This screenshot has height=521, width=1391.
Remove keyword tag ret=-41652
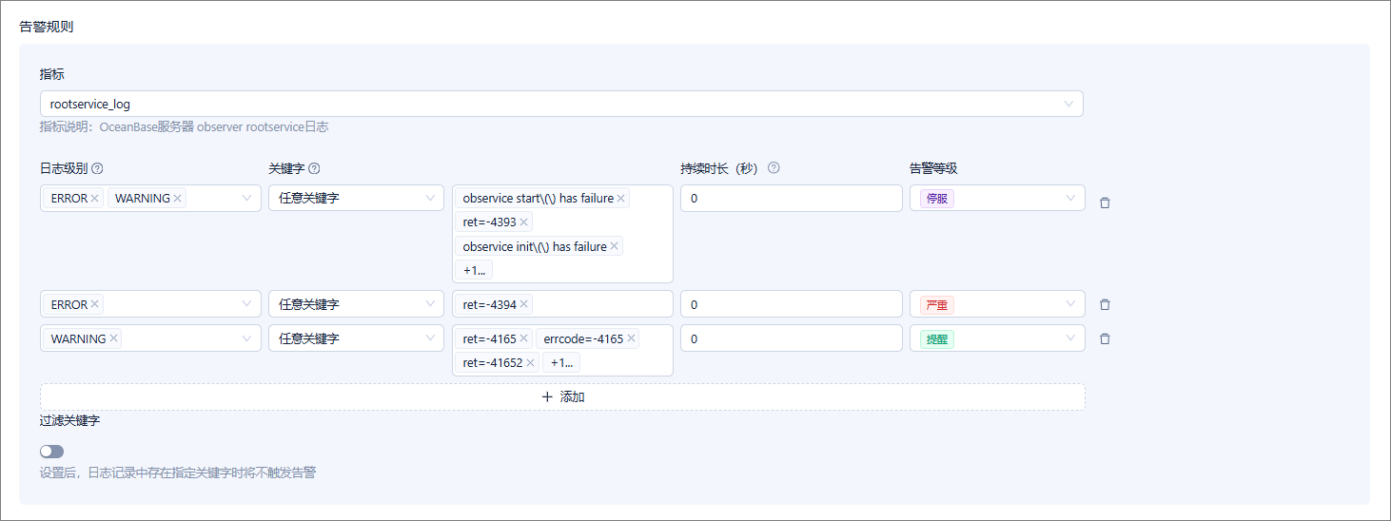(530, 362)
